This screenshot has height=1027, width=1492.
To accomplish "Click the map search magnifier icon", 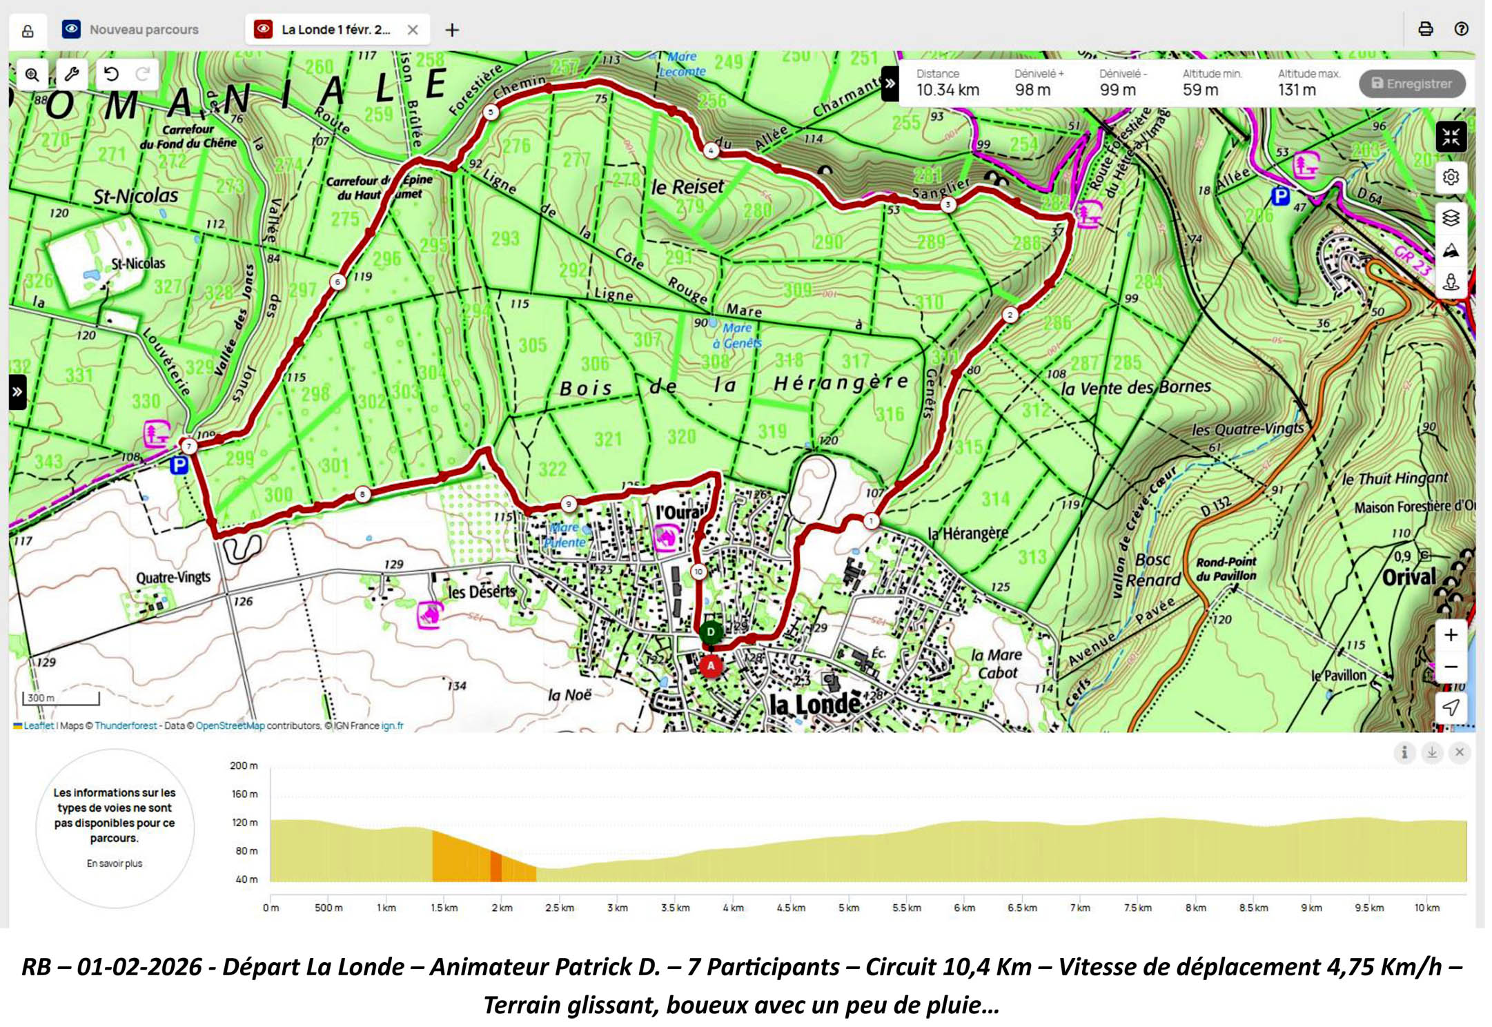I will (32, 75).
